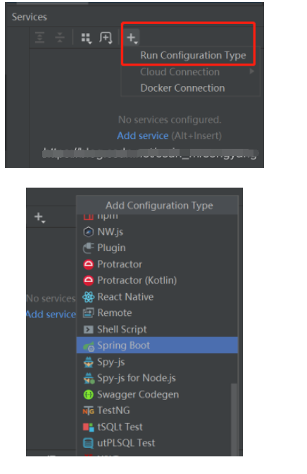Click the plus icon in the lower panel
Image resolution: width=307 pixels, height=474 pixels.
pyautogui.click(x=39, y=217)
